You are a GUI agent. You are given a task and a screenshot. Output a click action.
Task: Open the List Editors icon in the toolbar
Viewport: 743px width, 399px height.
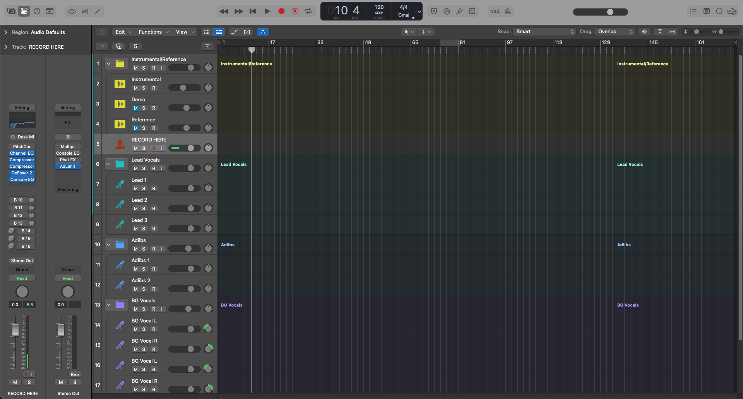click(x=693, y=11)
